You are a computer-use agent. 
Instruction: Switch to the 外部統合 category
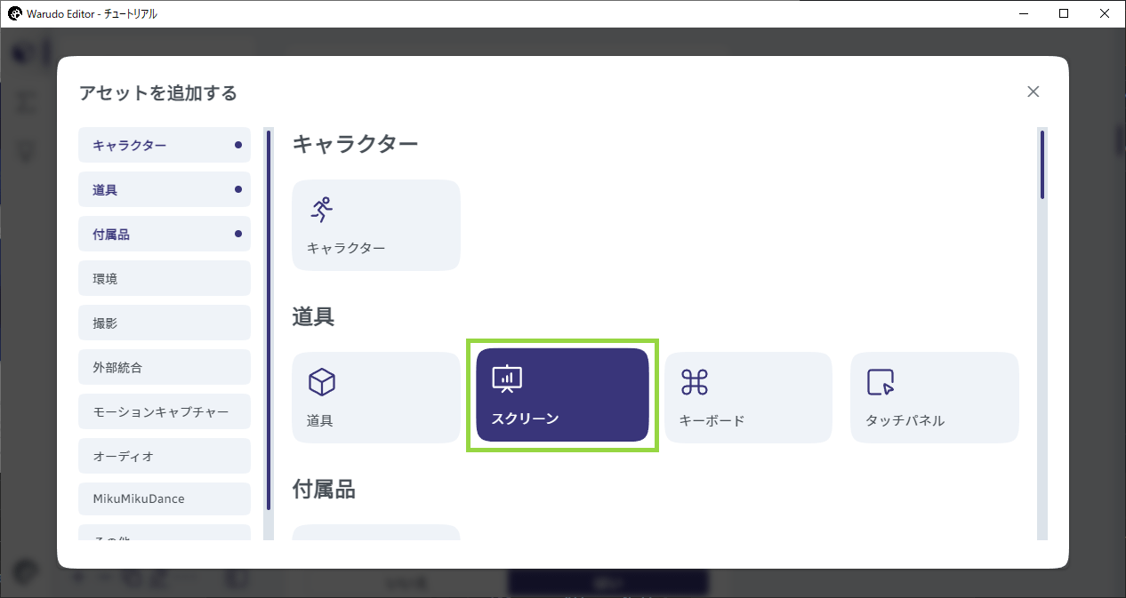[x=165, y=367]
